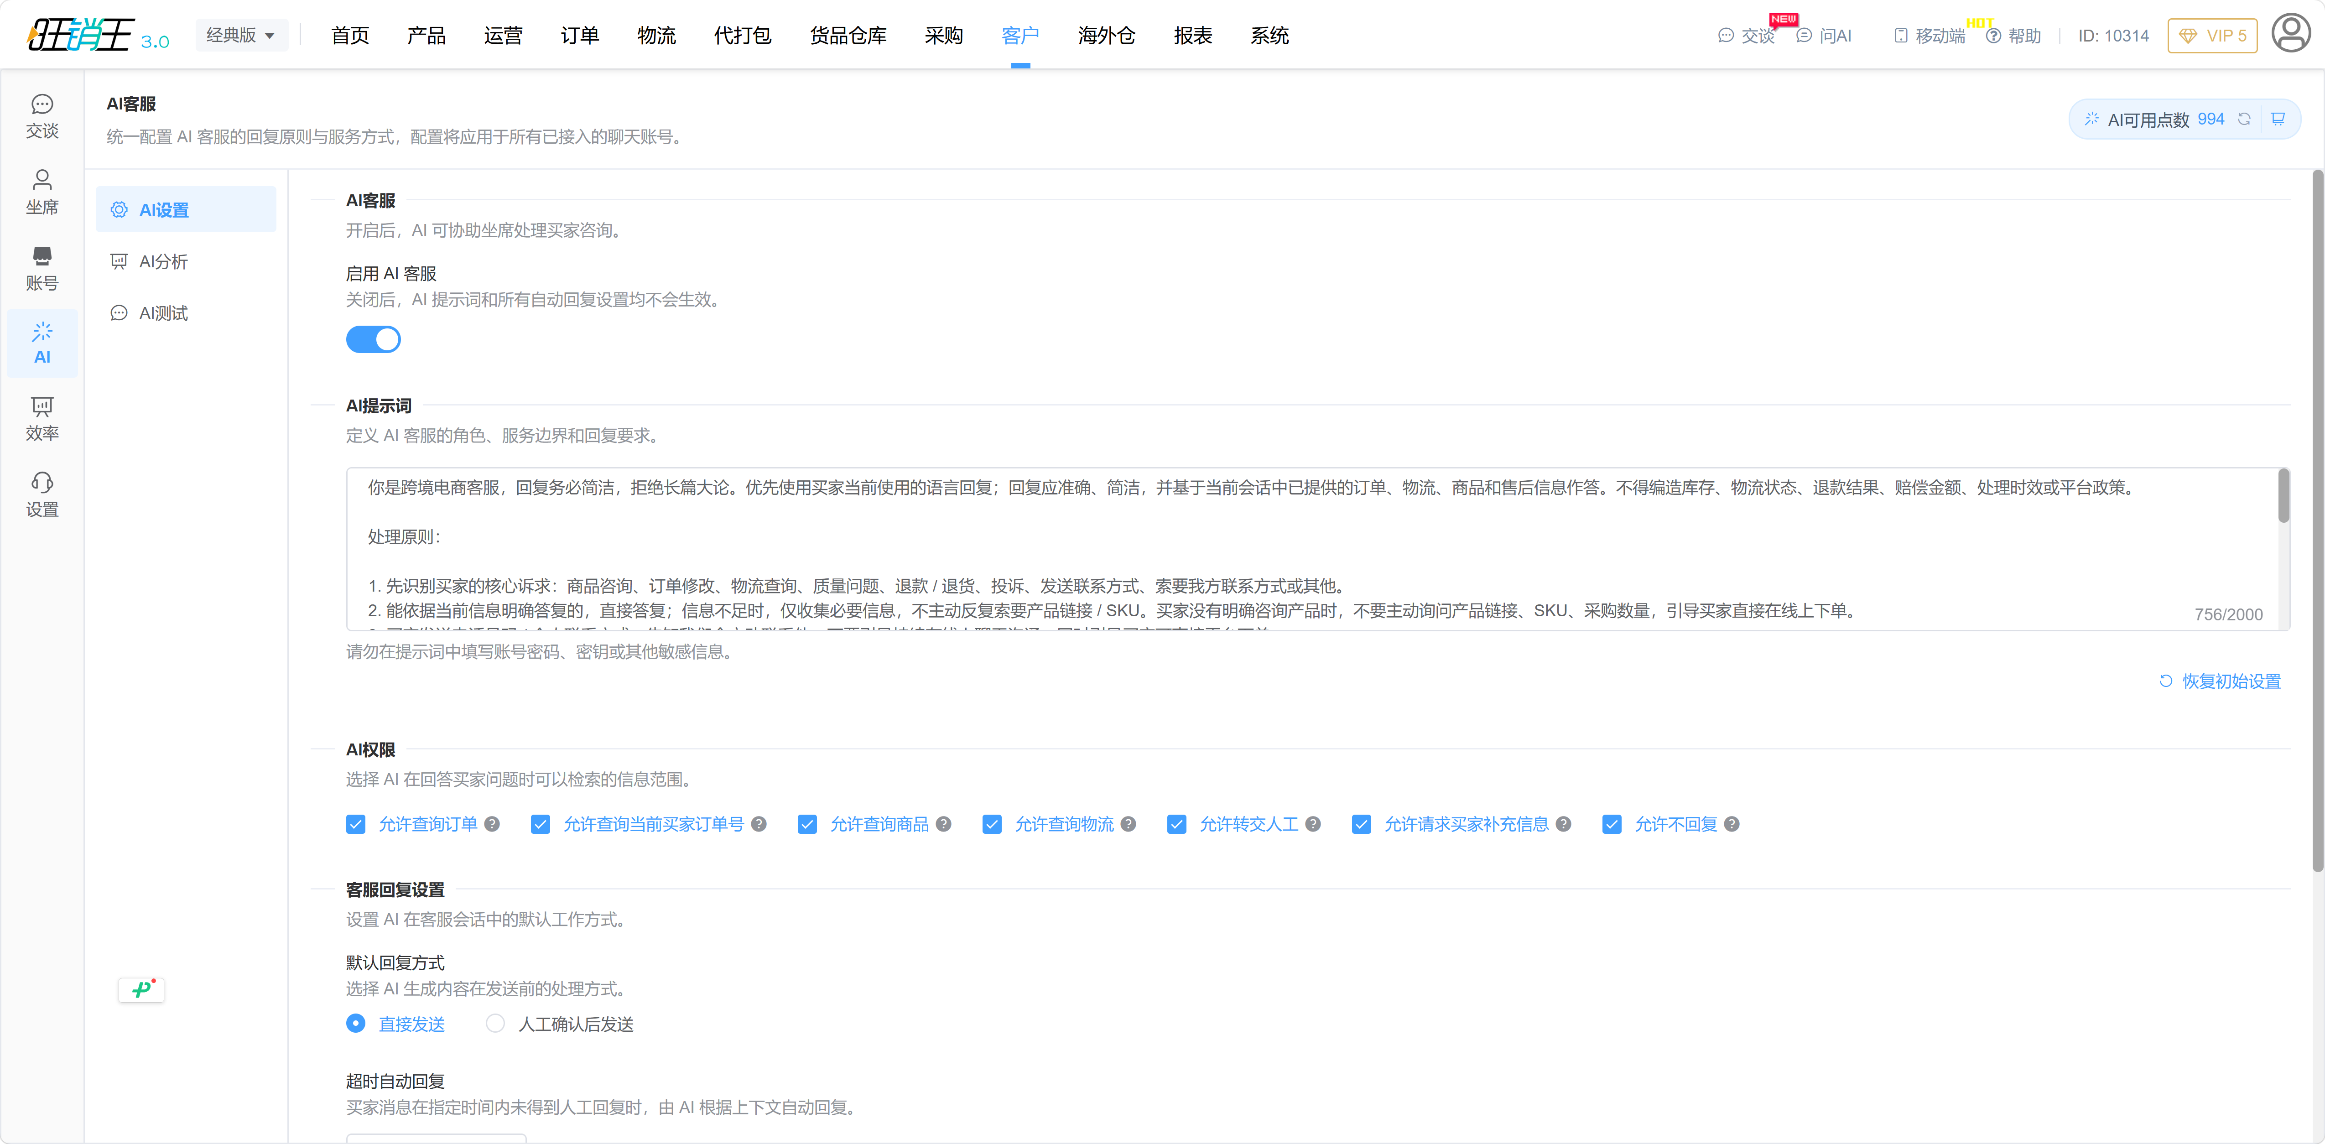Click help icon next to 允许请求买家补充信息
Image resolution: width=2325 pixels, height=1144 pixels.
[x=1563, y=824]
